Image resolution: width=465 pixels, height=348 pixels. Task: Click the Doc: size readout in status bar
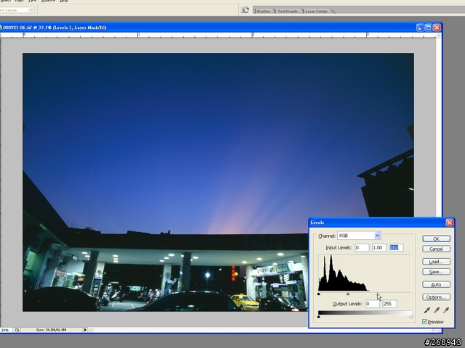click(x=52, y=330)
